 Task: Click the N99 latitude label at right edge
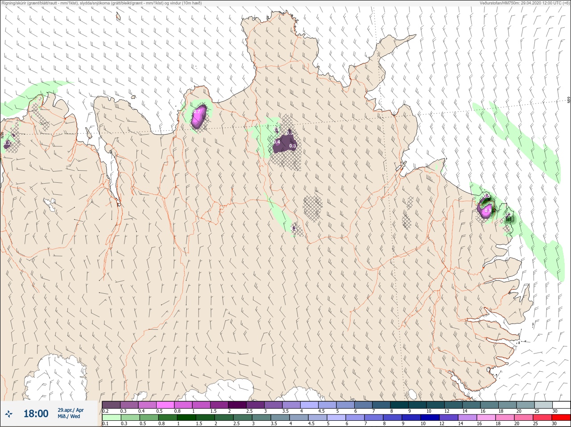coord(569,100)
